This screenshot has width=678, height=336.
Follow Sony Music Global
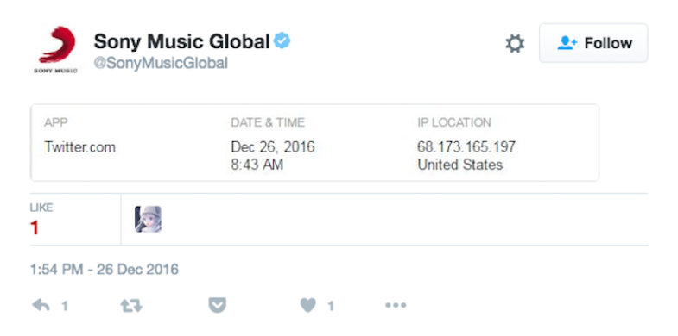click(593, 43)
